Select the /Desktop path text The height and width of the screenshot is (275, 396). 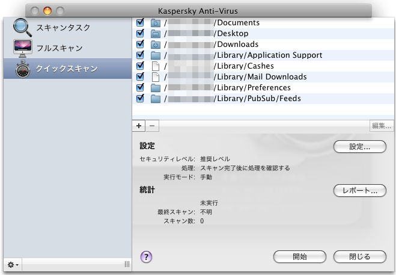coord(231,34)
